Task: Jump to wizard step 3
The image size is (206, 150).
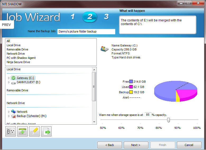Action: [106, 17]
